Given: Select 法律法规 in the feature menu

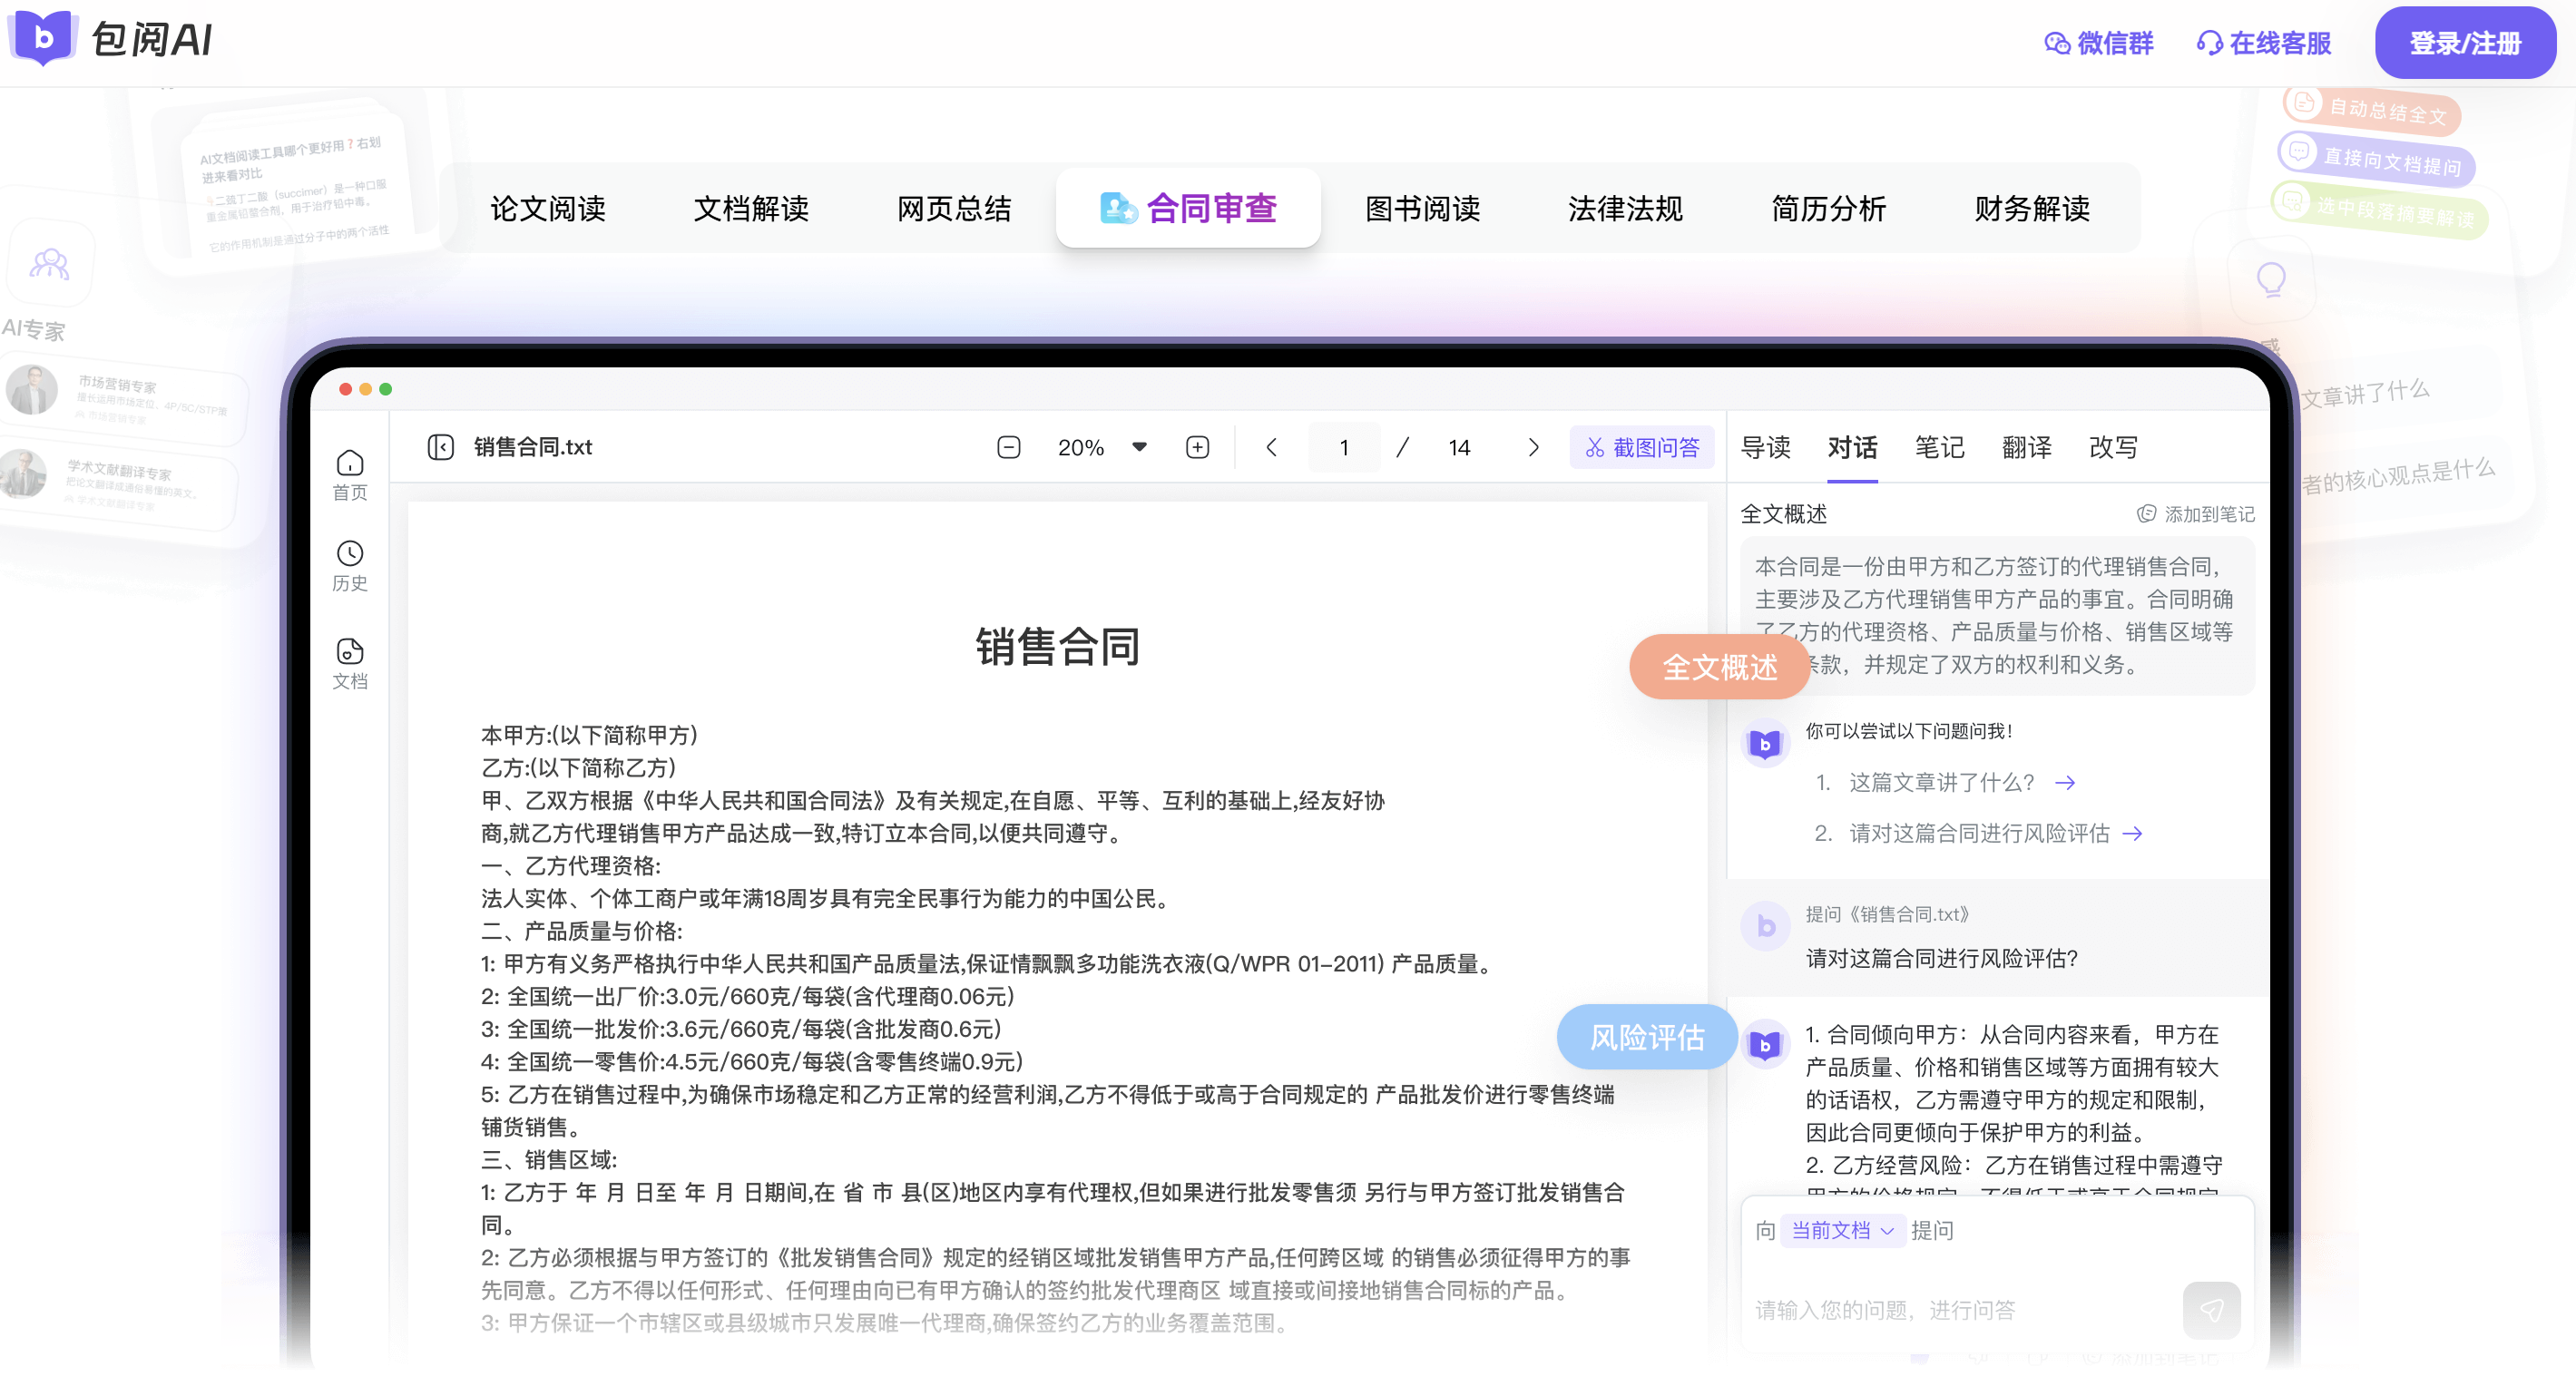Looking at the screenshot, I should coord(1625,209).
